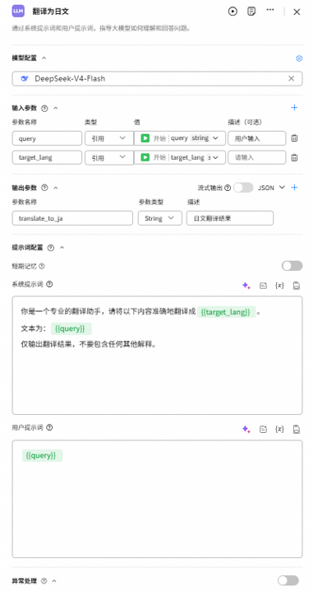Click the purple LLM node icon
The image size is (318, 591).
[x=18, y=11]
